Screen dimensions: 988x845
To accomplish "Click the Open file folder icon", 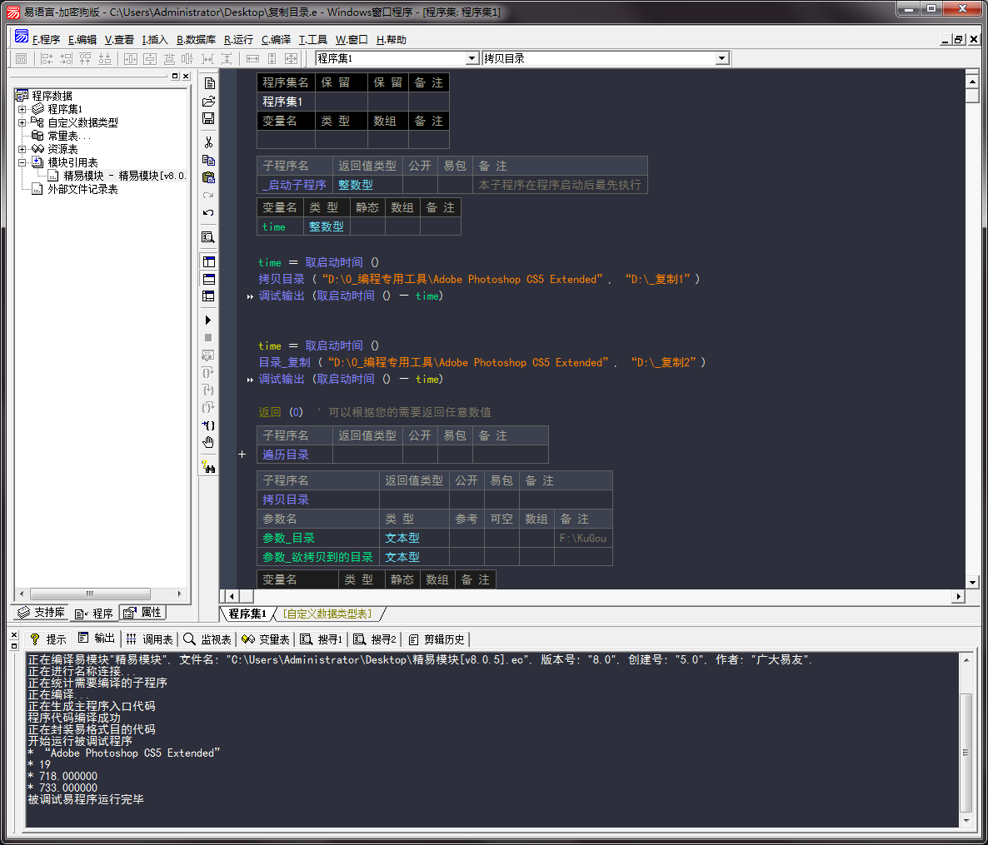I will 208,102.
